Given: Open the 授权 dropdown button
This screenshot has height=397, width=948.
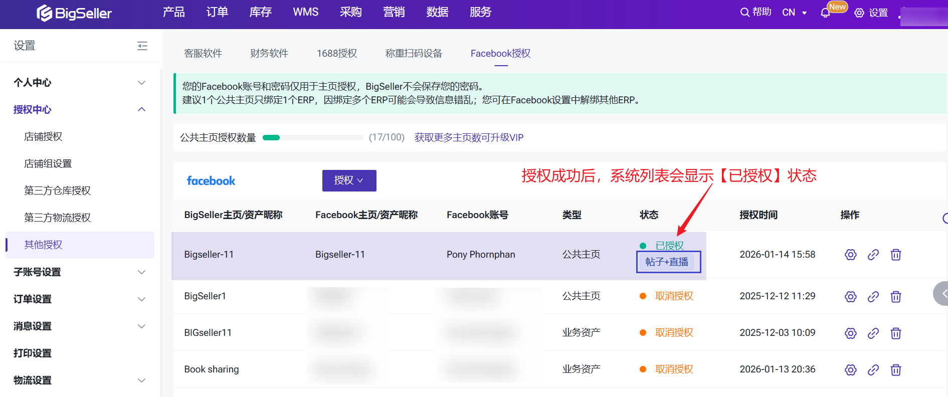Looking at the screenshot, I should (x=349, y=180).
